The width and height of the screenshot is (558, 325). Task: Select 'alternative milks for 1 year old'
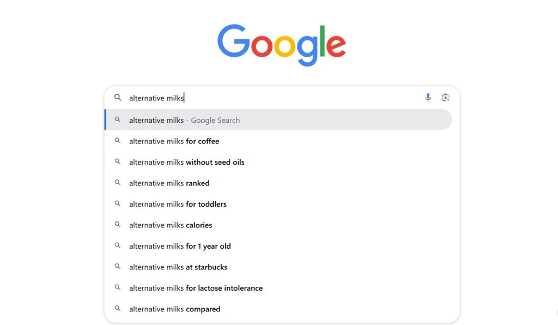pos(180,246)
